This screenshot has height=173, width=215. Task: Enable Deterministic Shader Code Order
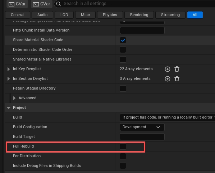[123, 50]
